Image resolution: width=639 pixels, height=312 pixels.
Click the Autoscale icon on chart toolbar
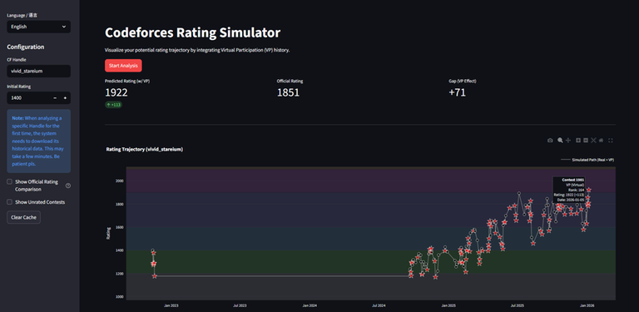[593, 140]
